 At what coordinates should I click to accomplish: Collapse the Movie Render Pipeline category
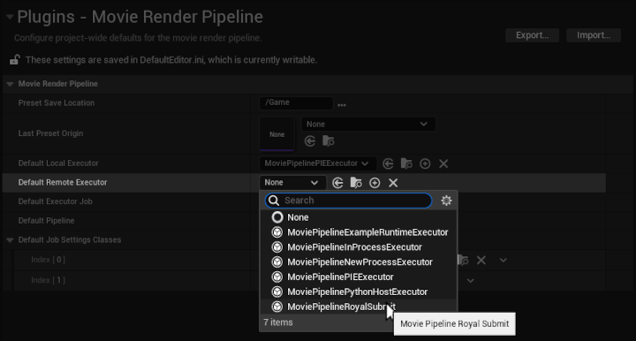[x=10, y=84]
